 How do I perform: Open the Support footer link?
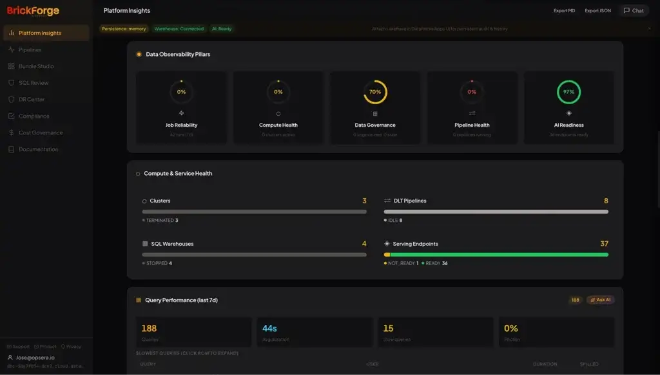18,347
